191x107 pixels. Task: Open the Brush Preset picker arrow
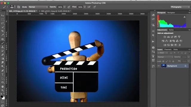(15, 7)
